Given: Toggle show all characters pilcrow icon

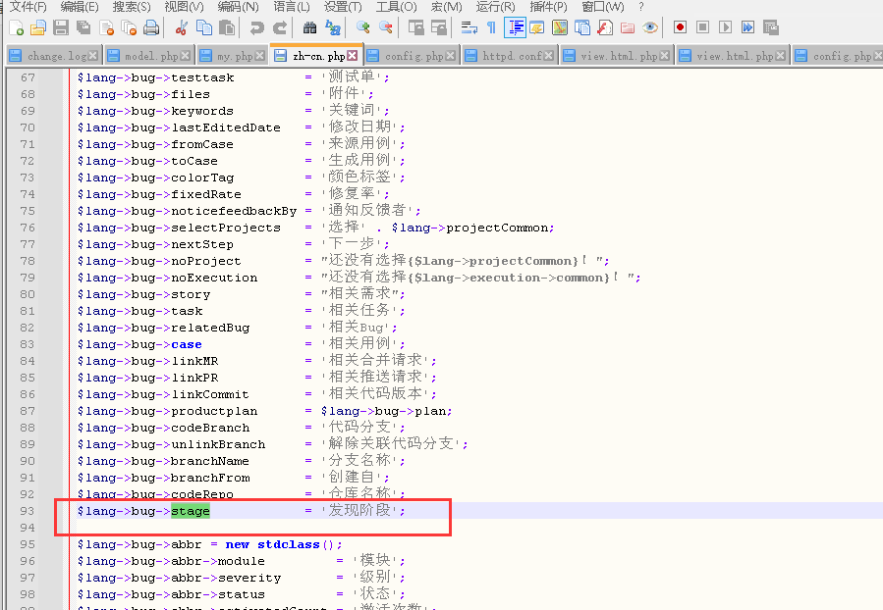Looking at the screenshot, I should (491, 27).
